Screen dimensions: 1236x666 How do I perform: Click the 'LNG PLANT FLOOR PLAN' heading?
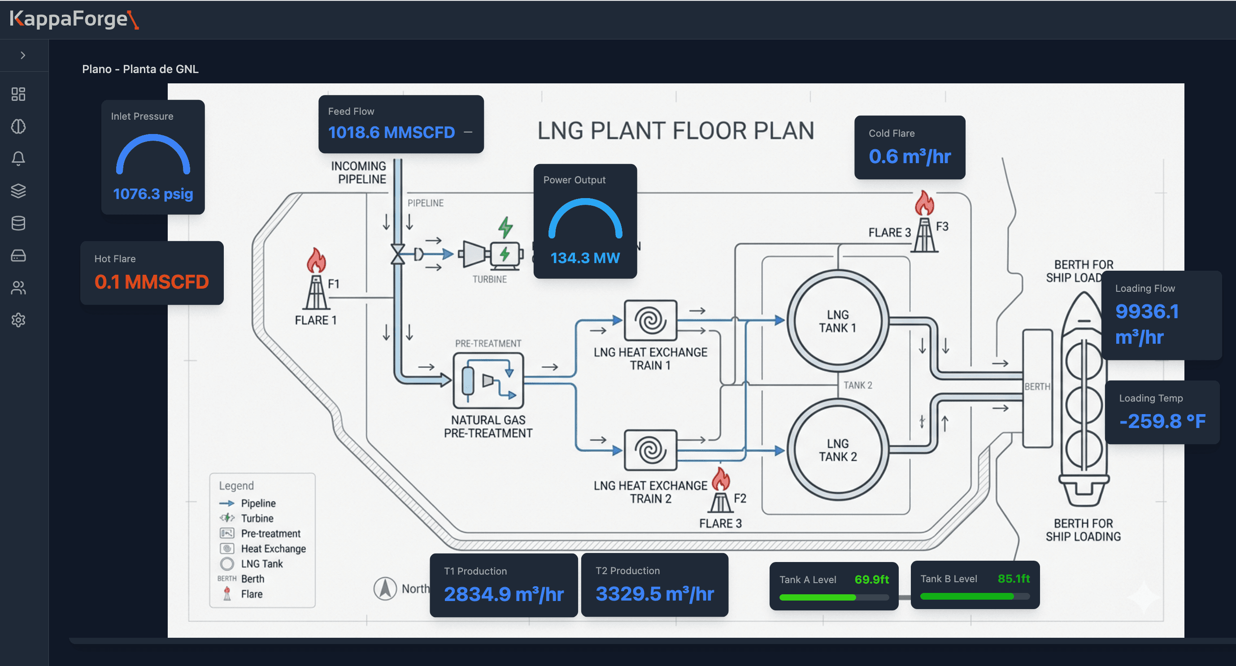675,131
